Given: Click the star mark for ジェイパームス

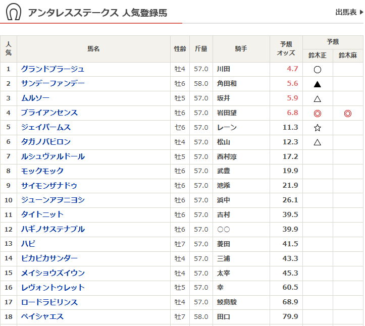Looking at the screenshot, I should pyautogui.click(x=318, y=128).
